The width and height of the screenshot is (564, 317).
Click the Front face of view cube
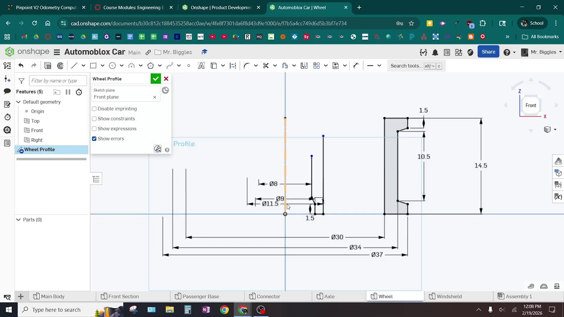(531, 105)
